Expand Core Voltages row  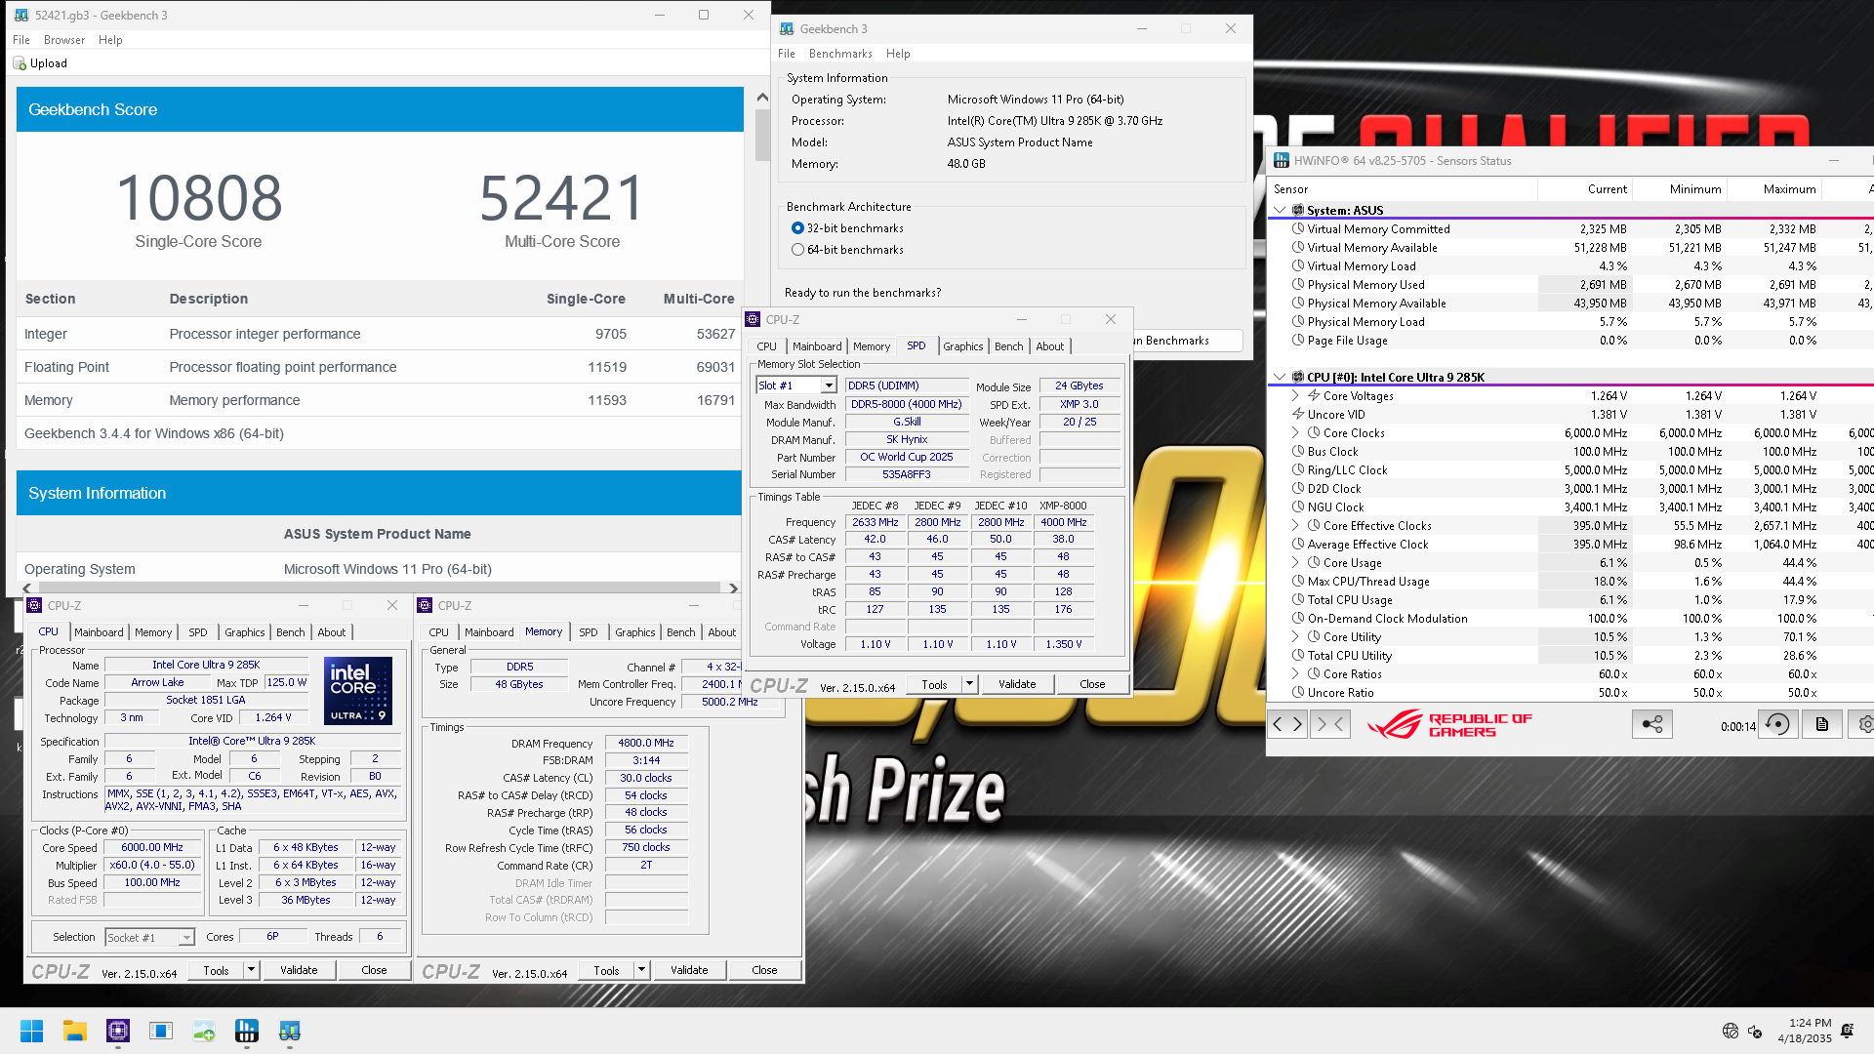coord(1295,396)
